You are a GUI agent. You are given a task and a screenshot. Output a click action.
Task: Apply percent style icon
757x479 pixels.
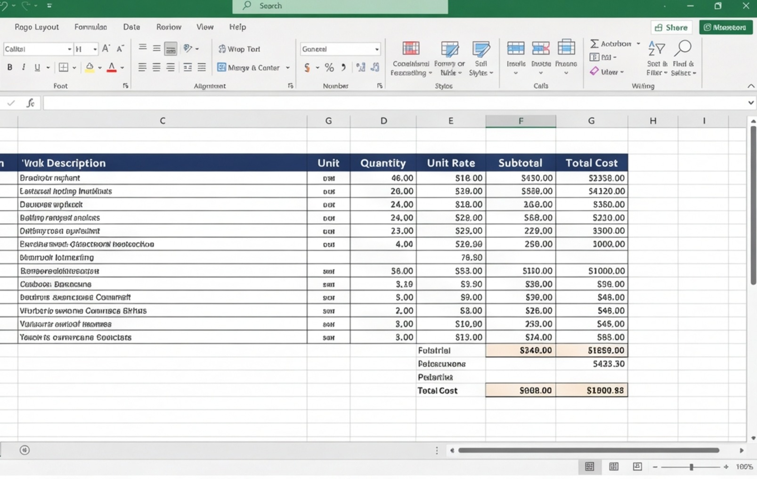pos(329,68)
